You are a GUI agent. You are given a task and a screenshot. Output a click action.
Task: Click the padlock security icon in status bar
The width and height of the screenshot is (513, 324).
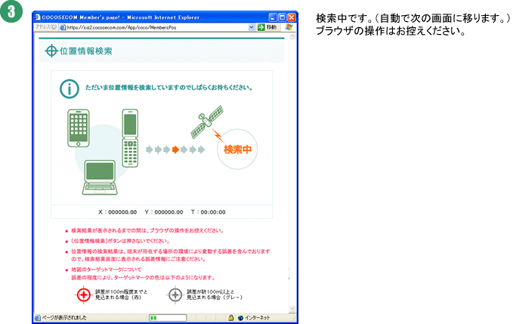(231, 317)
